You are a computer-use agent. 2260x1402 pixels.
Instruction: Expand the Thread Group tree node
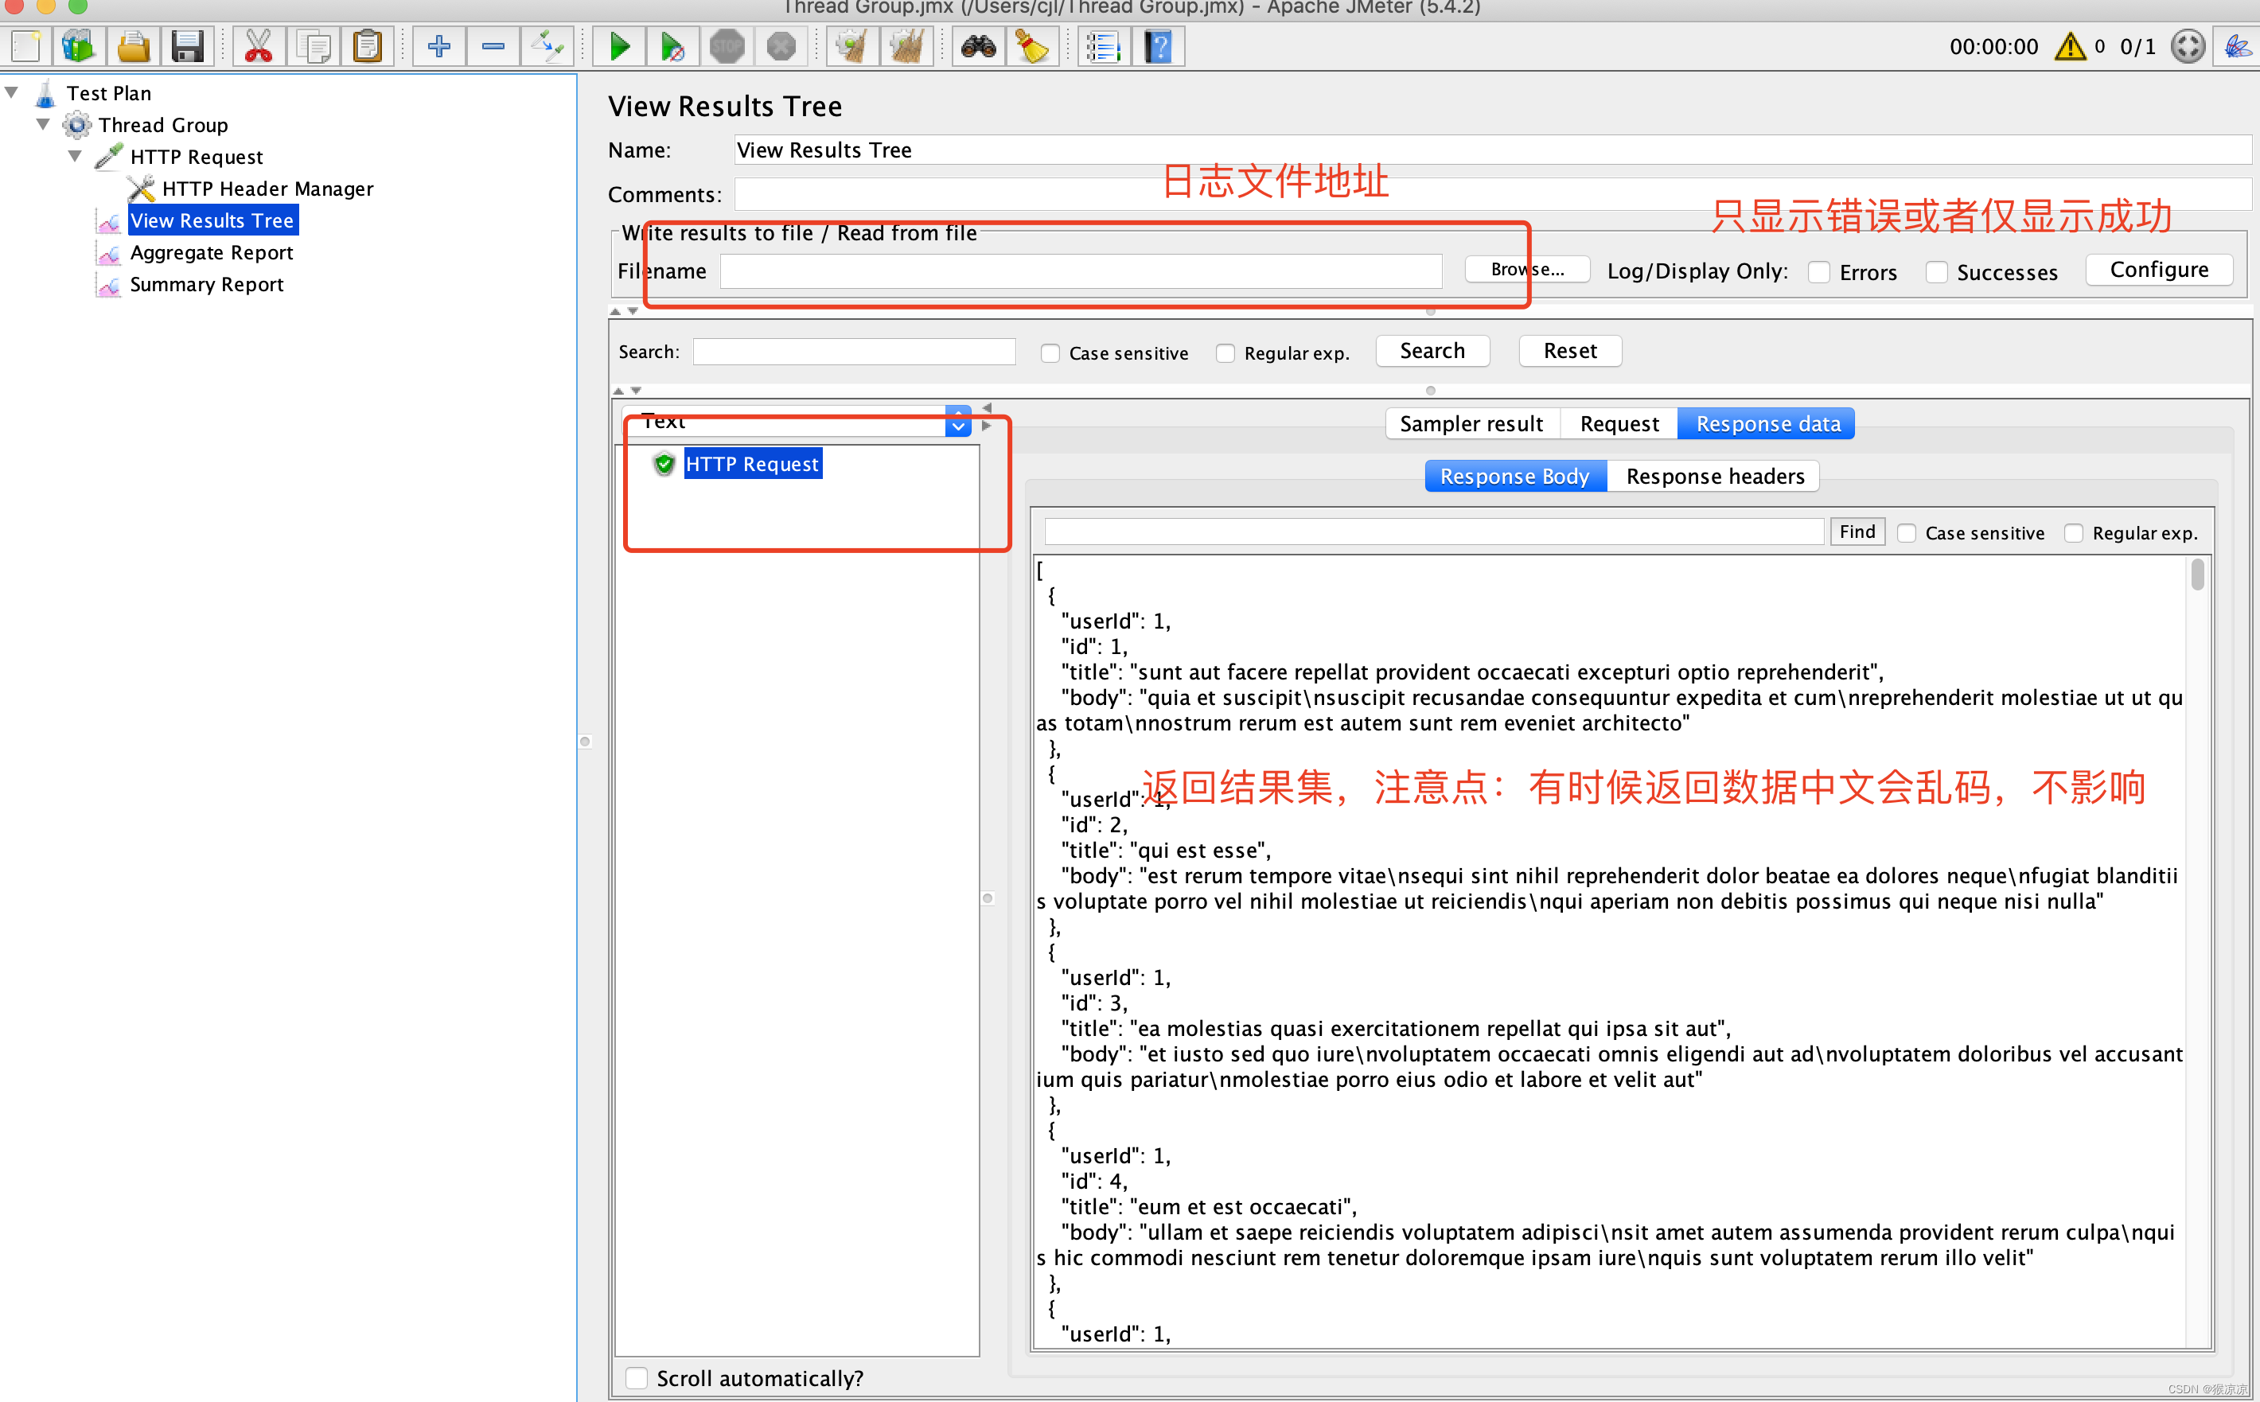click(x=42, y=124)
